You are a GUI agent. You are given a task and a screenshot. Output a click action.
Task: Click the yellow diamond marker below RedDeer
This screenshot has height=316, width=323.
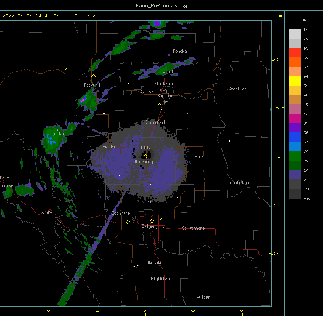coord(159,105)
